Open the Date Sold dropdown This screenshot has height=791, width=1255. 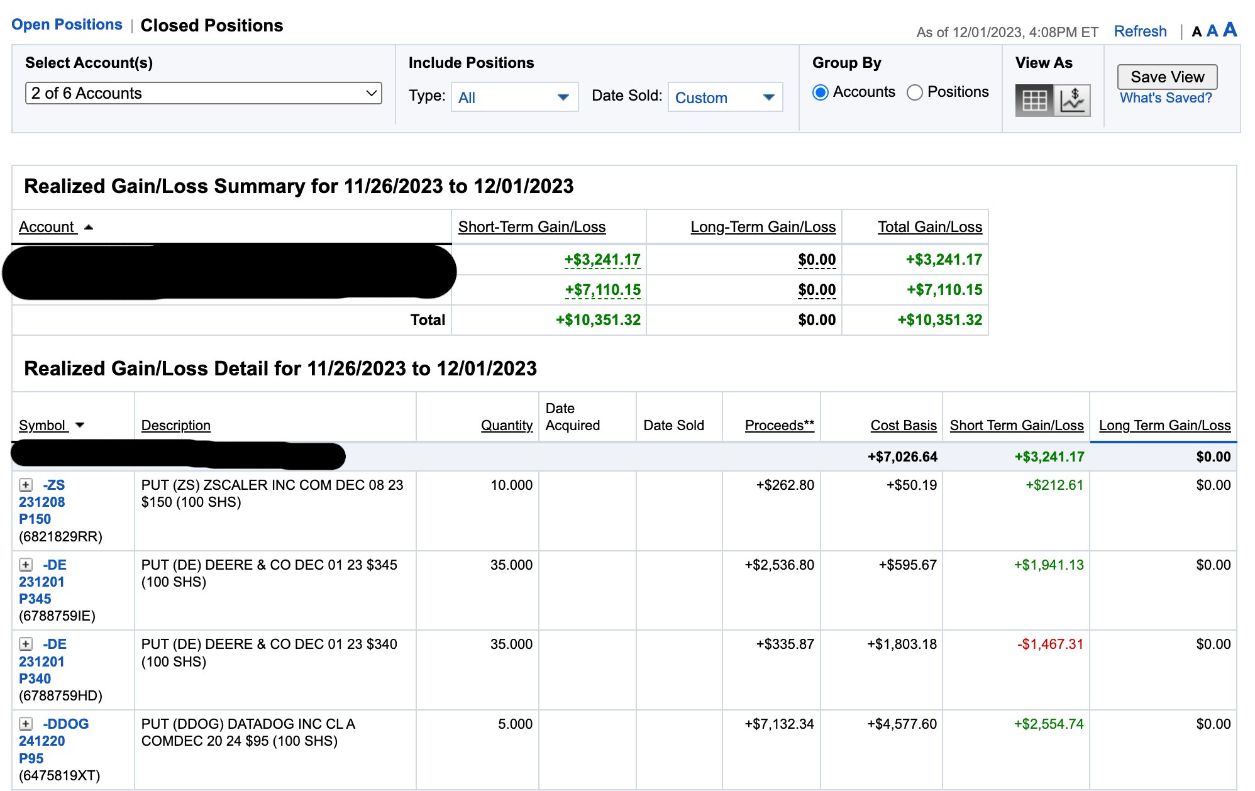724,97
